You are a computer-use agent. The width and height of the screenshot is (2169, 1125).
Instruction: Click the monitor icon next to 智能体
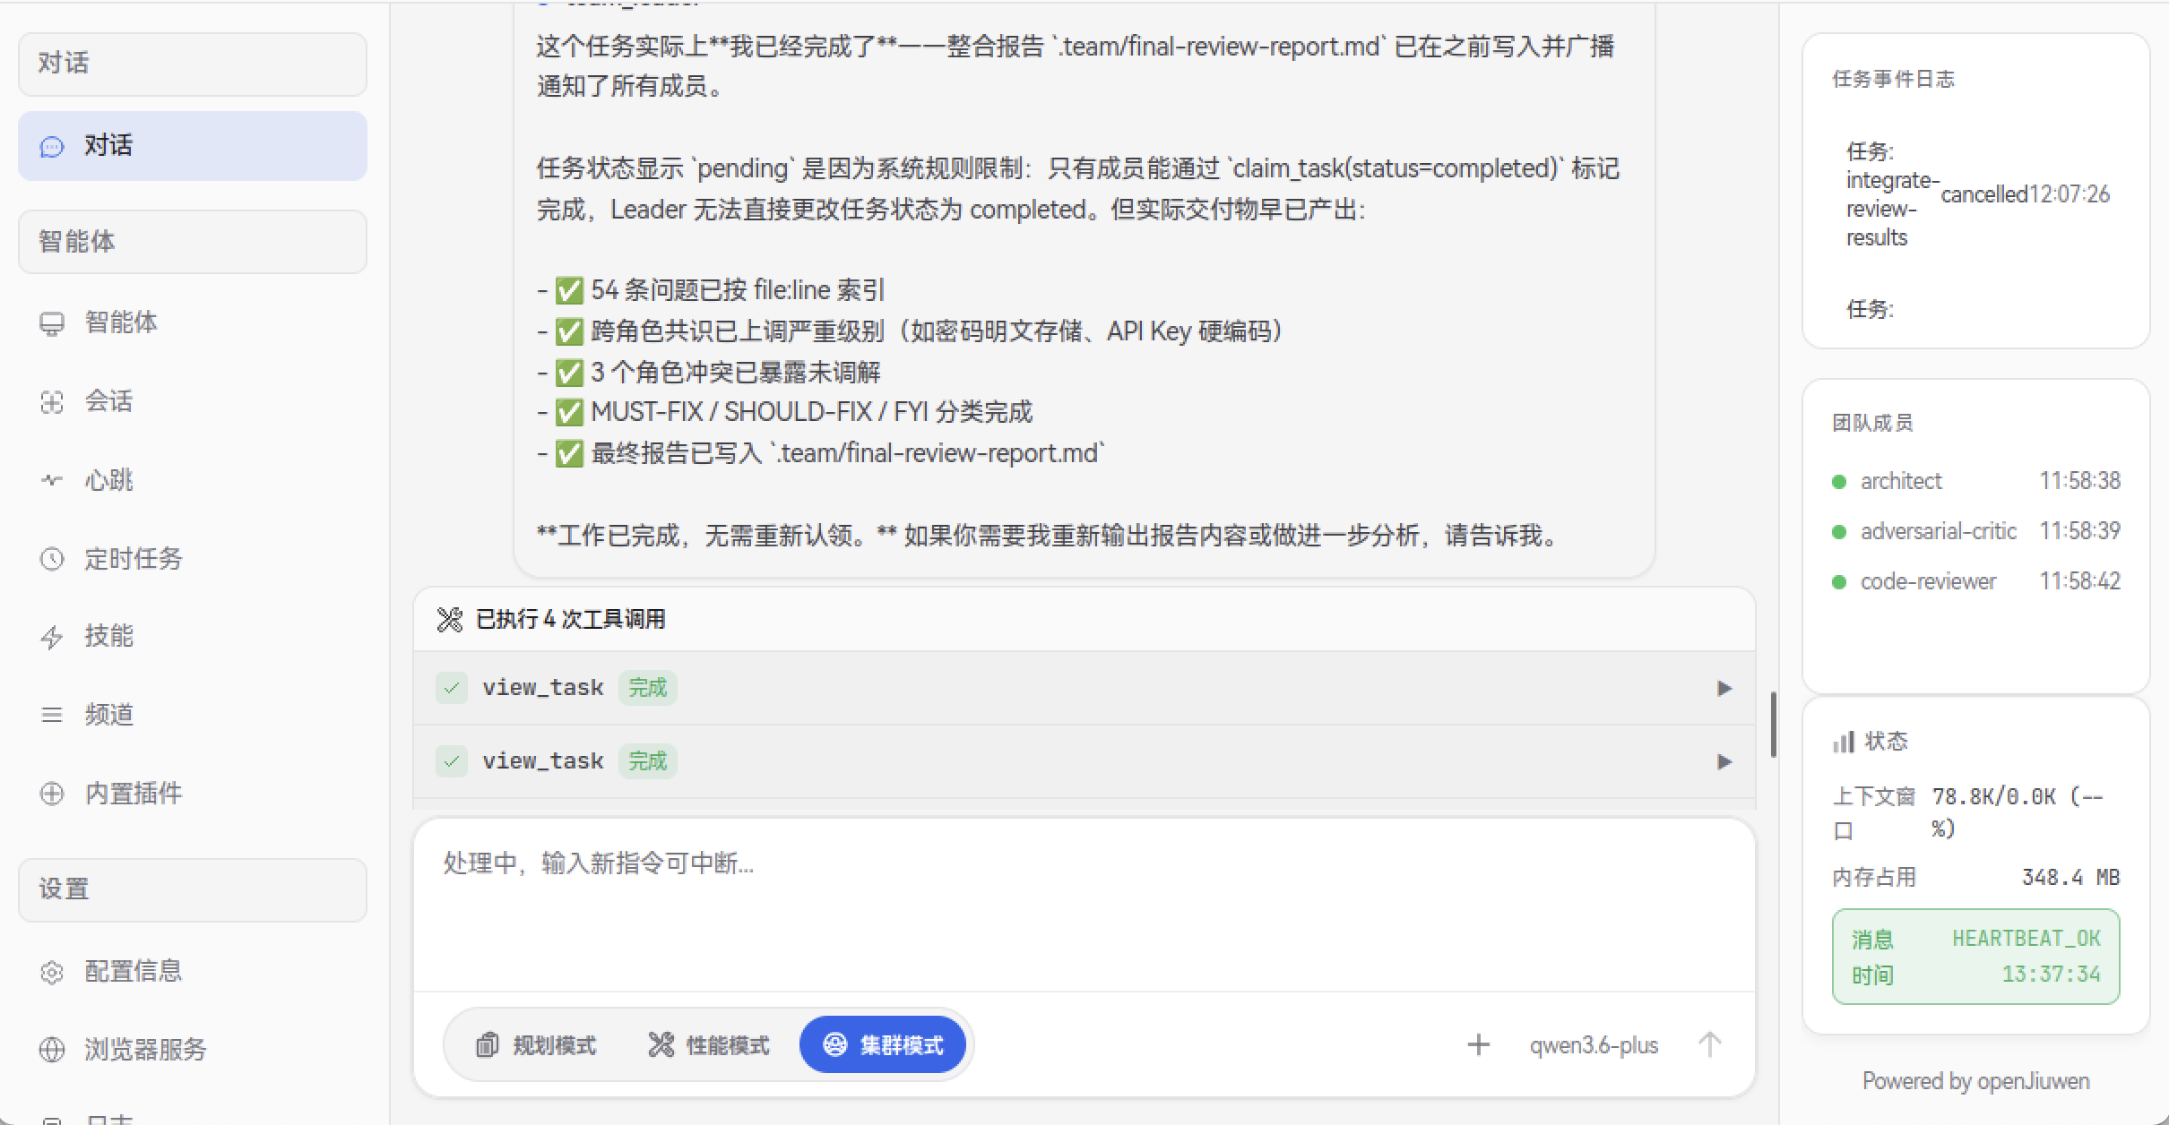click(x=52, y=323)
